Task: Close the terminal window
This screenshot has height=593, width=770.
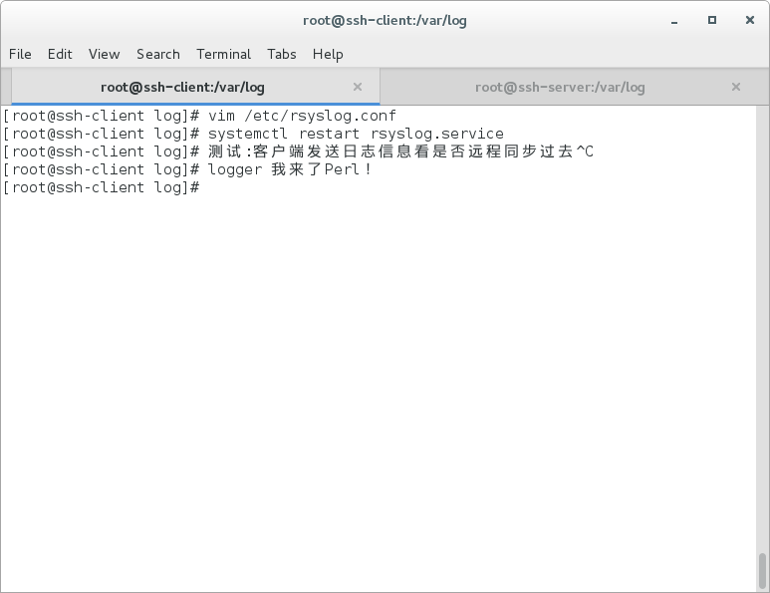Action: pos(750,20)
